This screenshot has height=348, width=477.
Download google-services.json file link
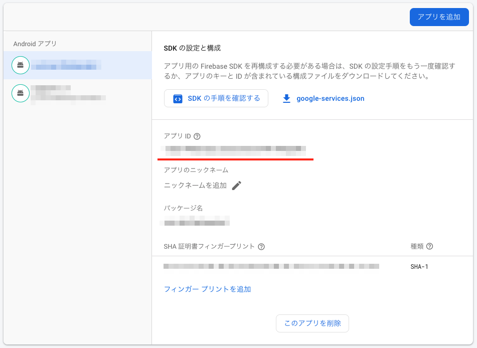[x=331, y=99]
